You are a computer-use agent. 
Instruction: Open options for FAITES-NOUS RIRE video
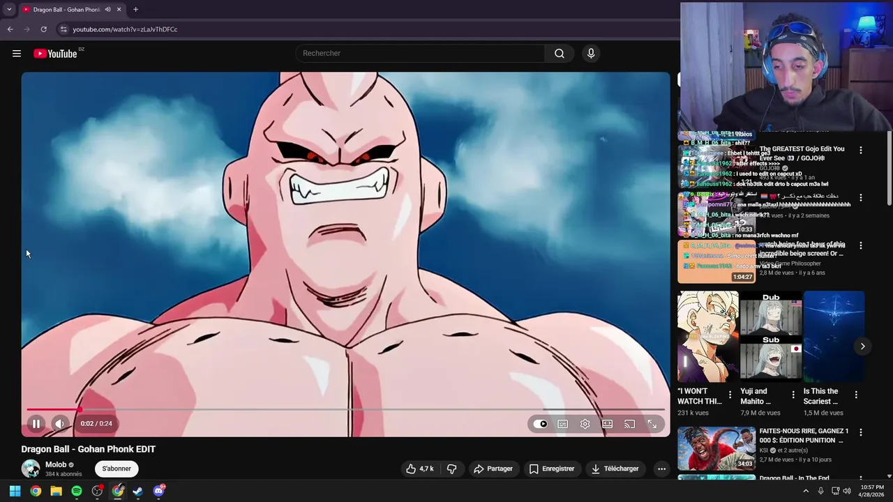[x=860, y=432]
